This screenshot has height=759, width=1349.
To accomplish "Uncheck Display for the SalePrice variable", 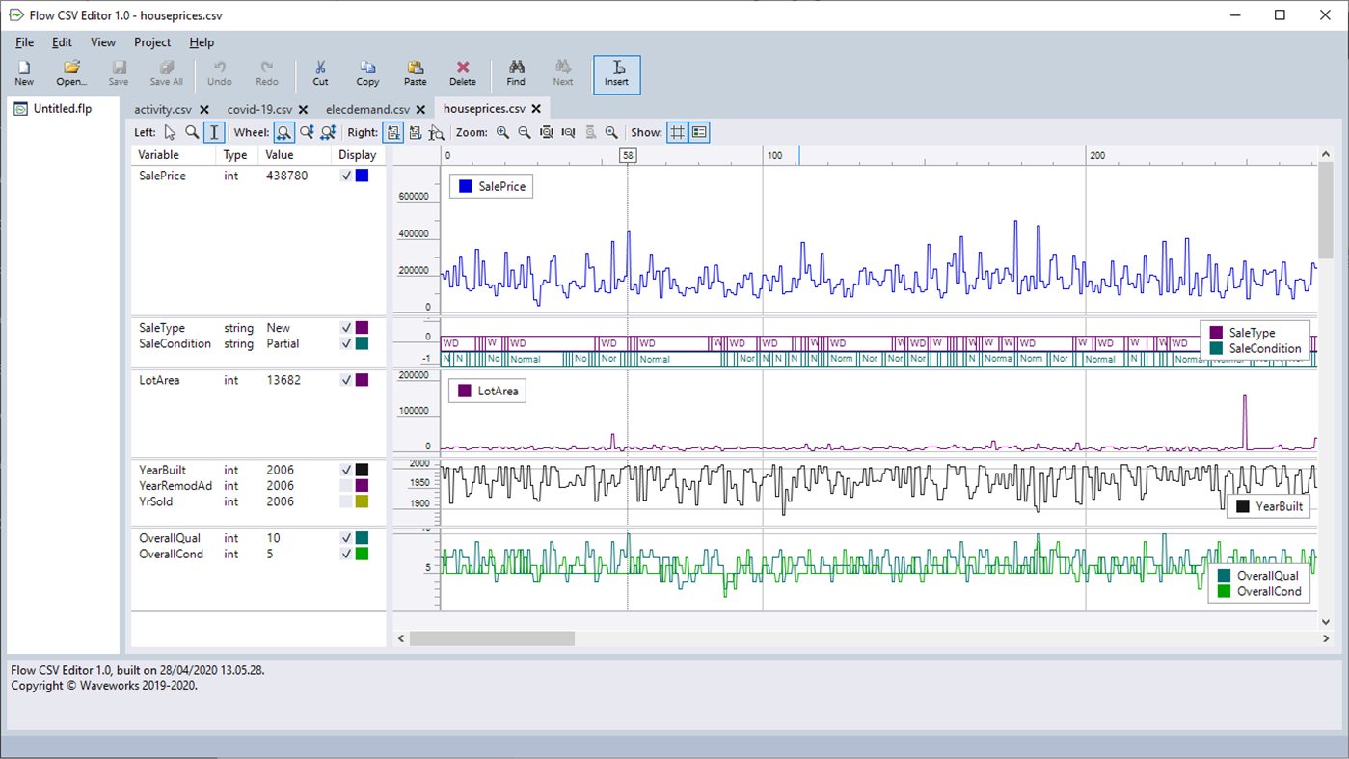I will pos(344,176).
